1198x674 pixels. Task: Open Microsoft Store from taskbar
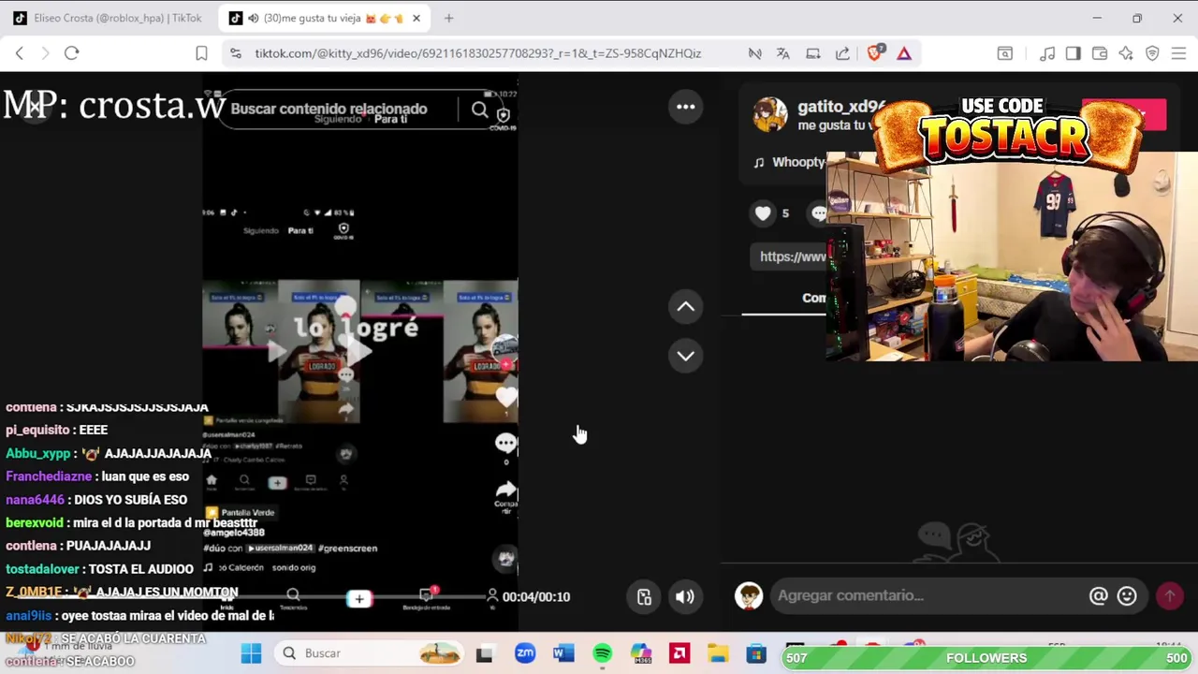756,653
